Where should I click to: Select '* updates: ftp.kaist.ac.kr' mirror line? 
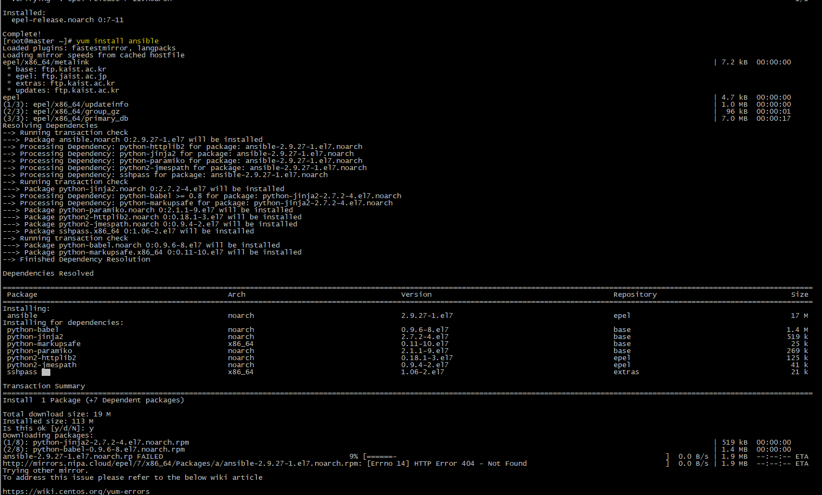coord(63,90)
